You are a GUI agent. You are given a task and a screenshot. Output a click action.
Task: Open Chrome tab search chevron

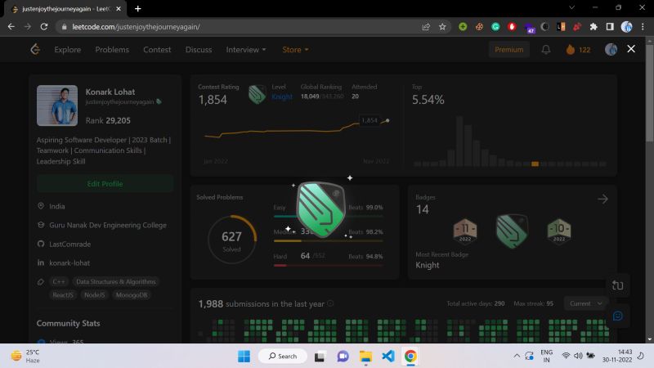[x=571, y=7]
